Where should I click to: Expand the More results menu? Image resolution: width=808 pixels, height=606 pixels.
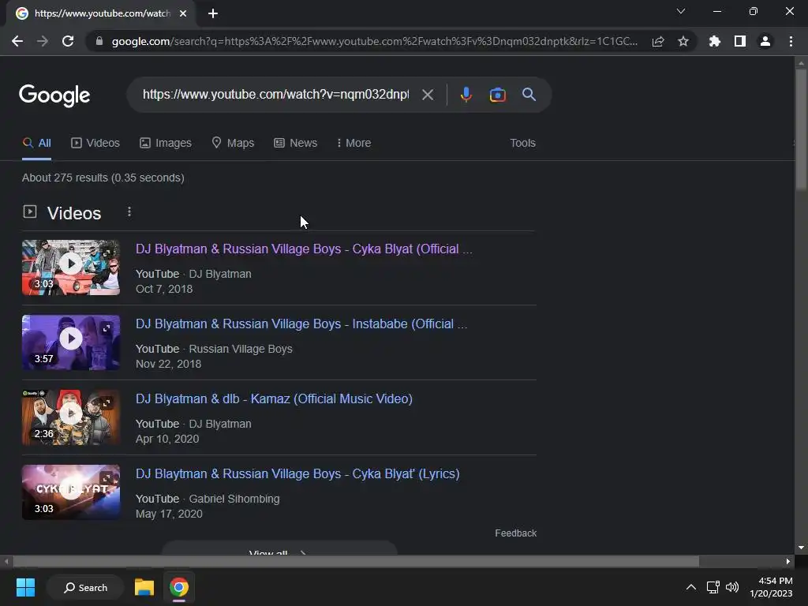[x=353, y=143]
